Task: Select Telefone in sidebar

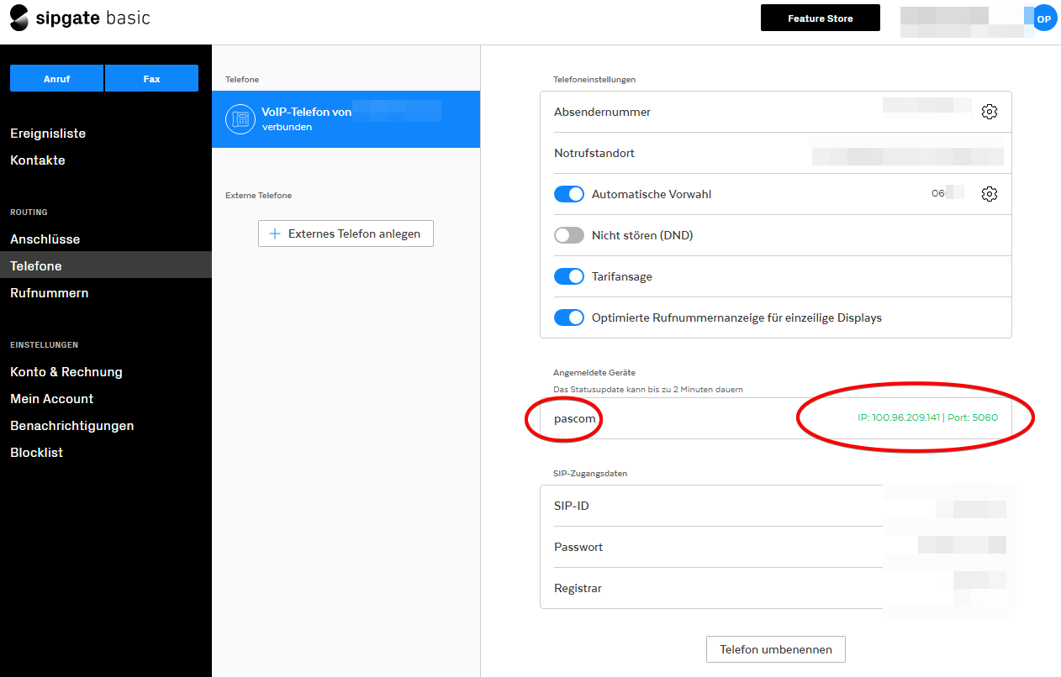Action: 106,265
